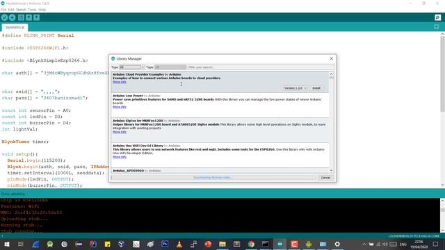
Task: Click the code editor vertical scrollbar
Action: click(442, 74)
